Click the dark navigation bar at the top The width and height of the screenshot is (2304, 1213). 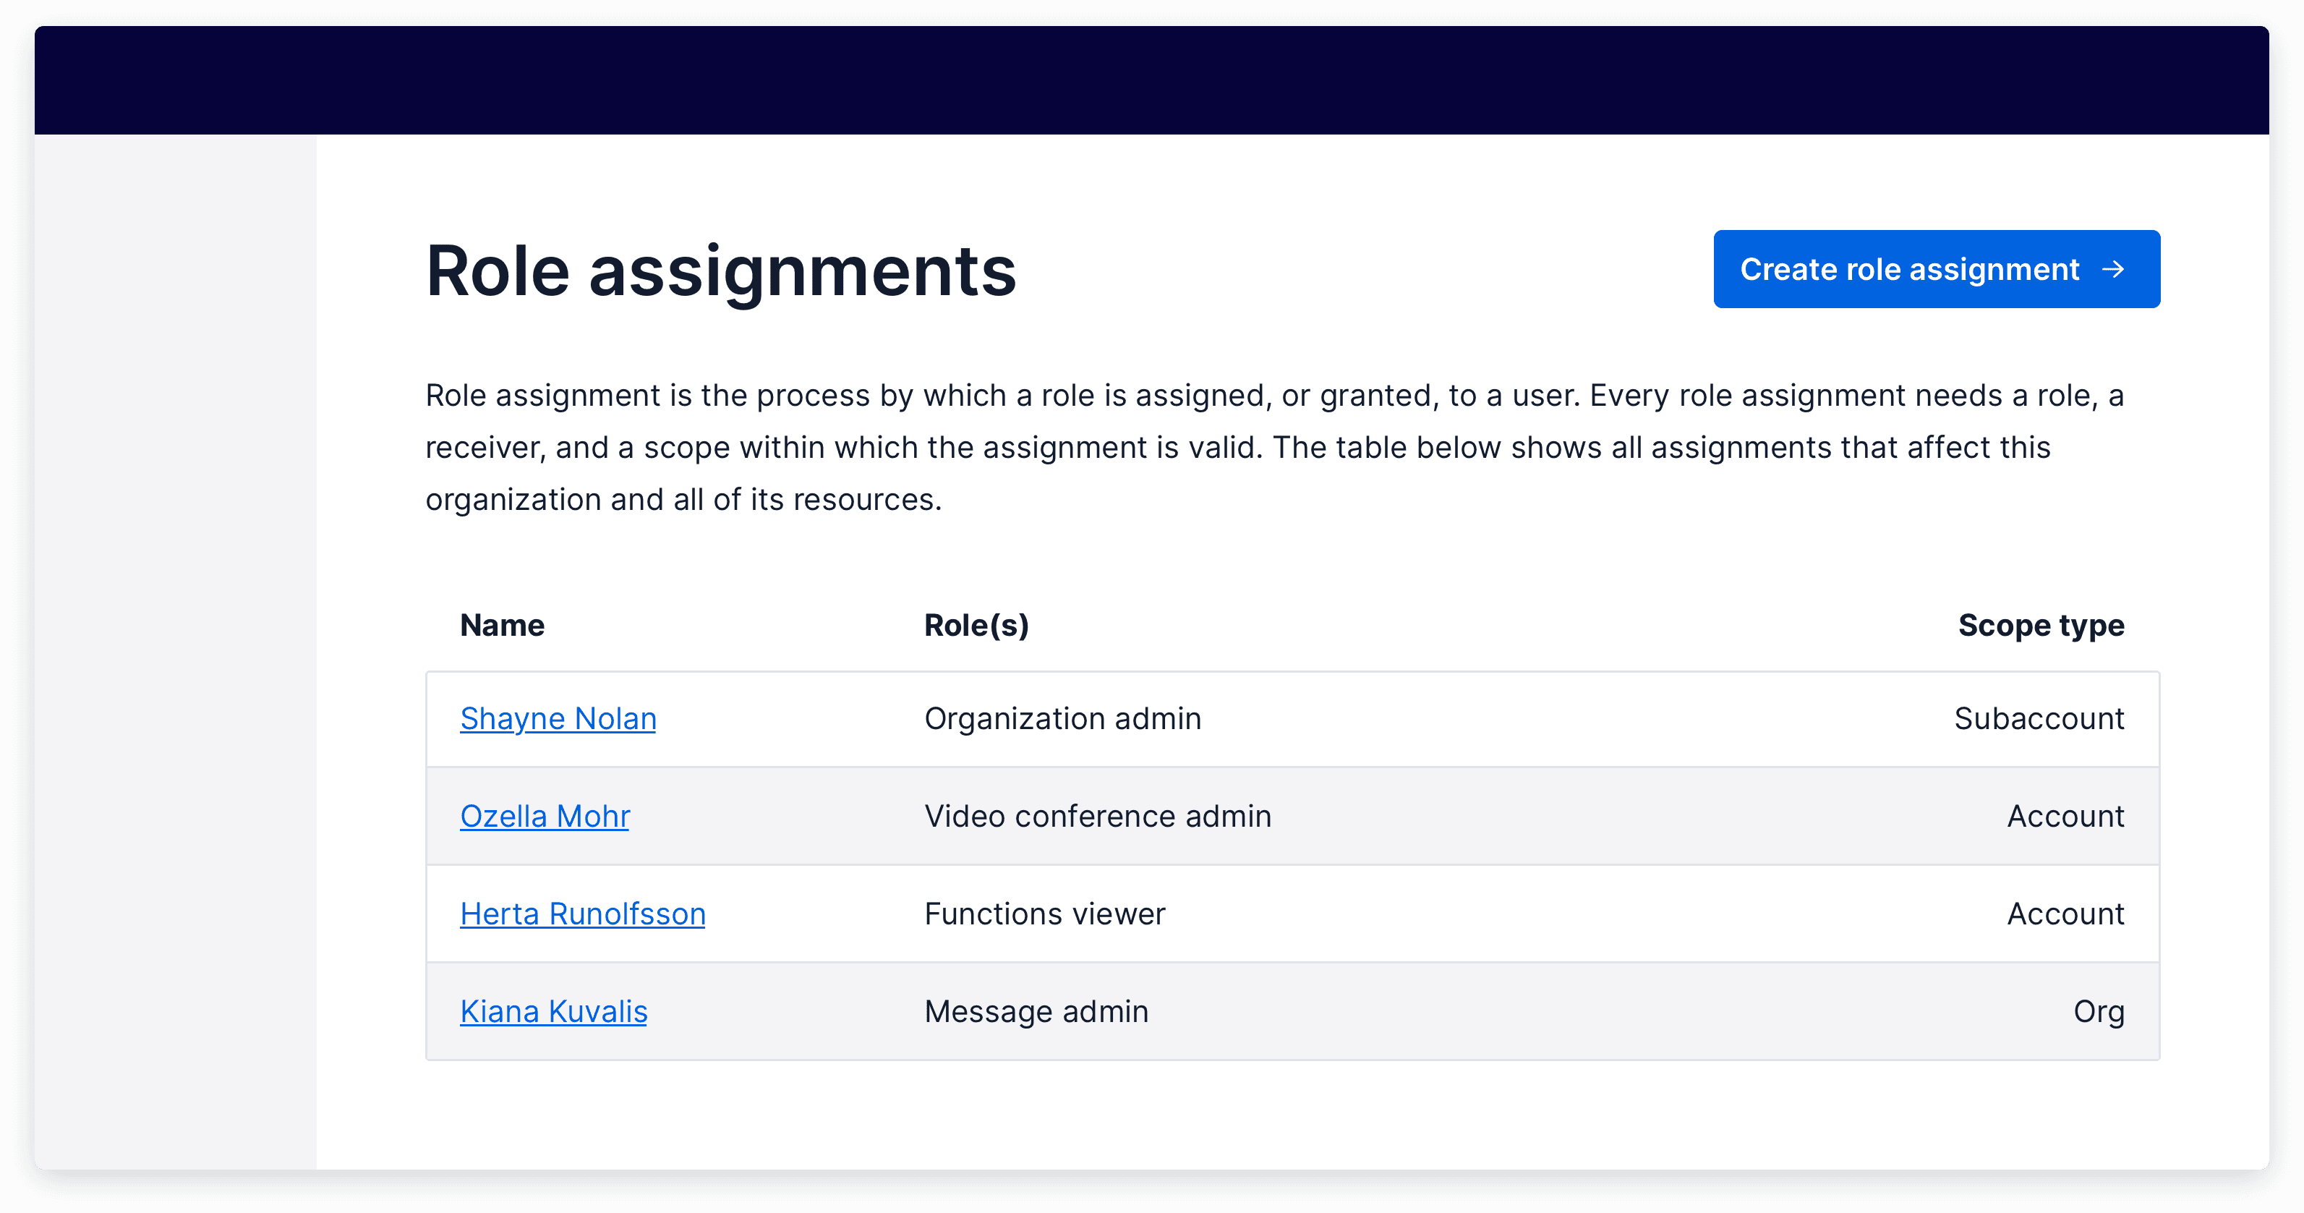1152,80
